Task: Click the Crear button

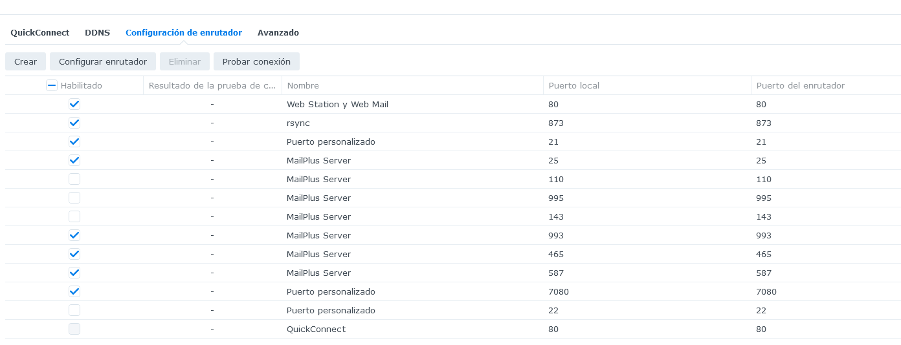Action: [x=25, y=62]
